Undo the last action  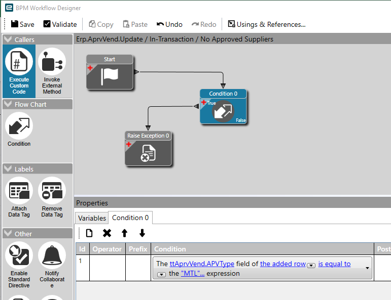coord(169,24)
